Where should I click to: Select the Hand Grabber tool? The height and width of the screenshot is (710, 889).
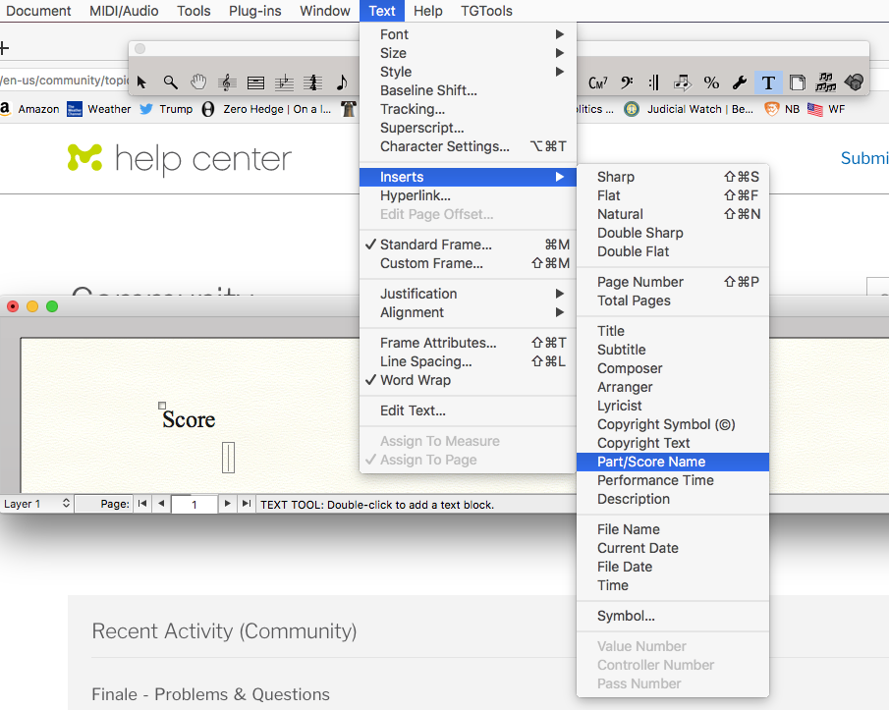point(198,82)
